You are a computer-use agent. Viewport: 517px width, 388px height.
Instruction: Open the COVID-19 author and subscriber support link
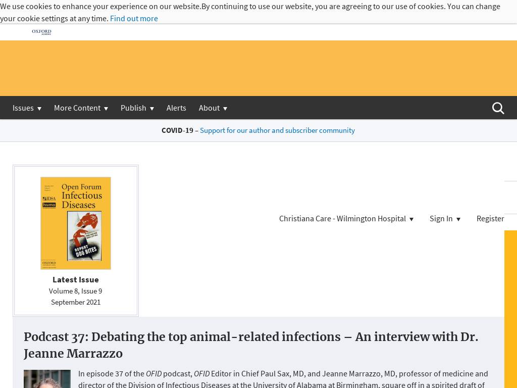277,130
